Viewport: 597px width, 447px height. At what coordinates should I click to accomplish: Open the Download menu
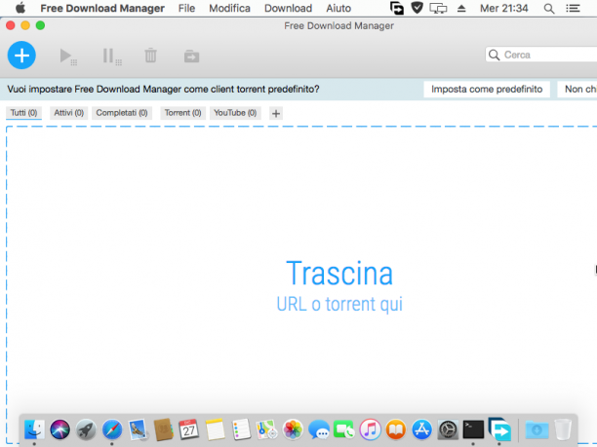(x=288, y=8)
